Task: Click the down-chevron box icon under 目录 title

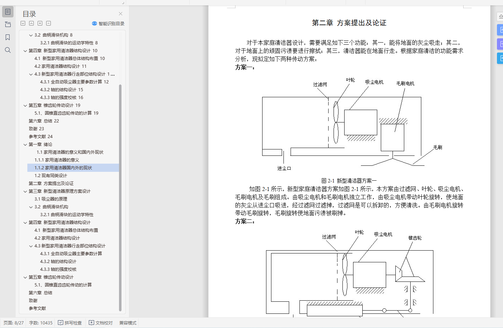Action: (x=23, y=23)
